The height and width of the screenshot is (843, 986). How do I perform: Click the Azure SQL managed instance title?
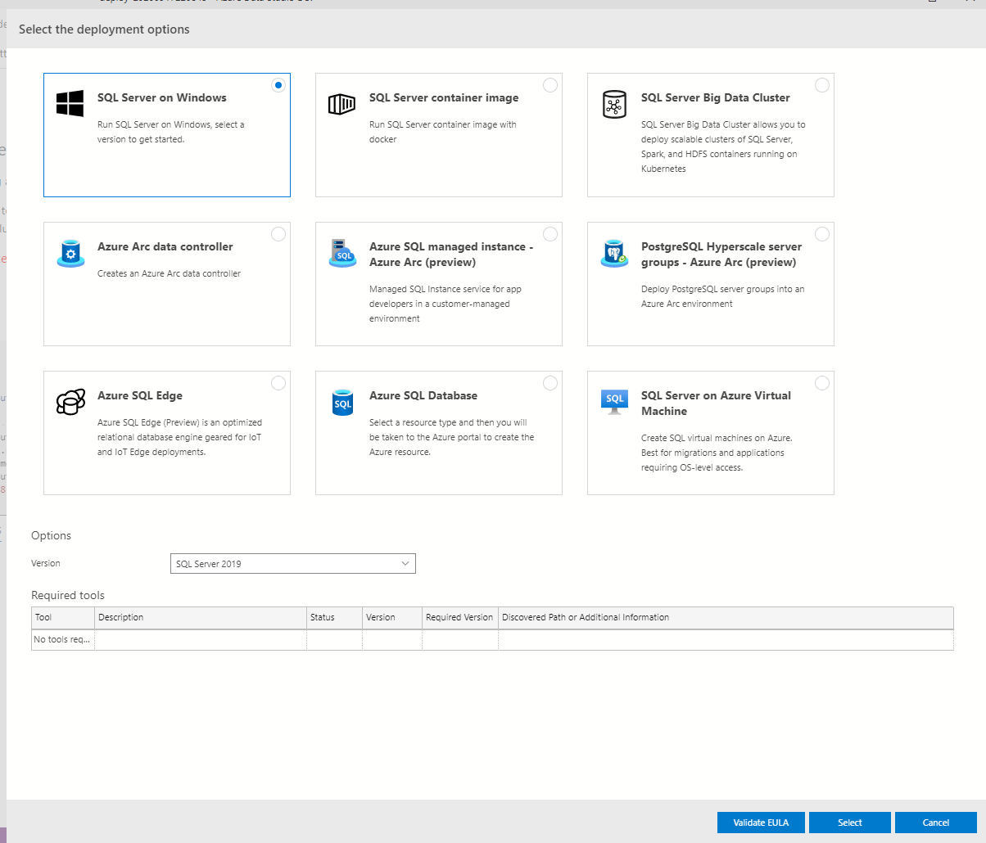(x=451, y=255)
